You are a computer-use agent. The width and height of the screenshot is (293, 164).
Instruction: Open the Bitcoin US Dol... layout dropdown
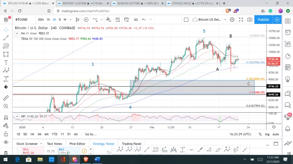coord(209,20)
